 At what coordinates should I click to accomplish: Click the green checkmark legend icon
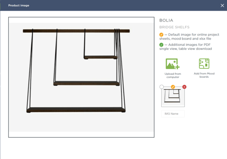coord(161,45)
